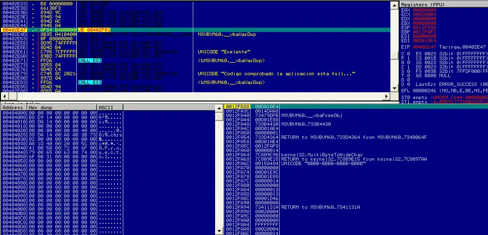488x235 pixels.
Task: Select EBP register value 0012FAFC
Action: tap(424, 32)
